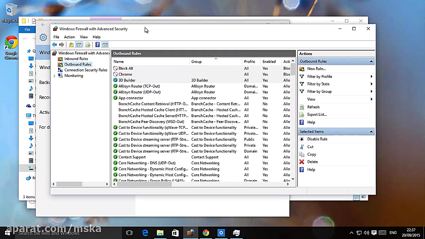
Task: Toggle the Show/Hide Action Pane toolbar button
Action: coord(105,45)
